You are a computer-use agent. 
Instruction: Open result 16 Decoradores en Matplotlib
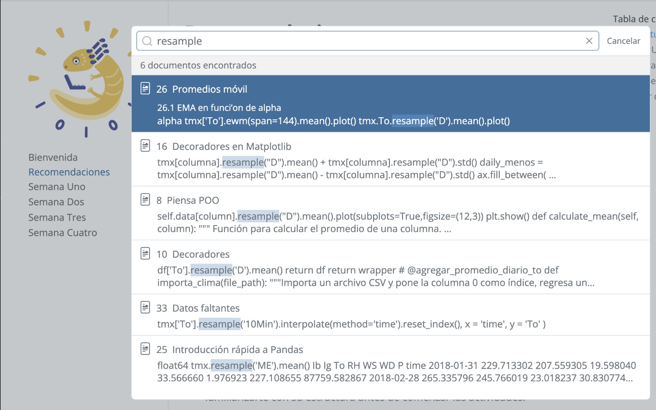pos(232,147)
